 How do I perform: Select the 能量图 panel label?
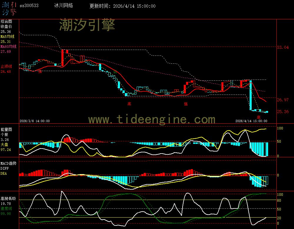coord(6,129)
